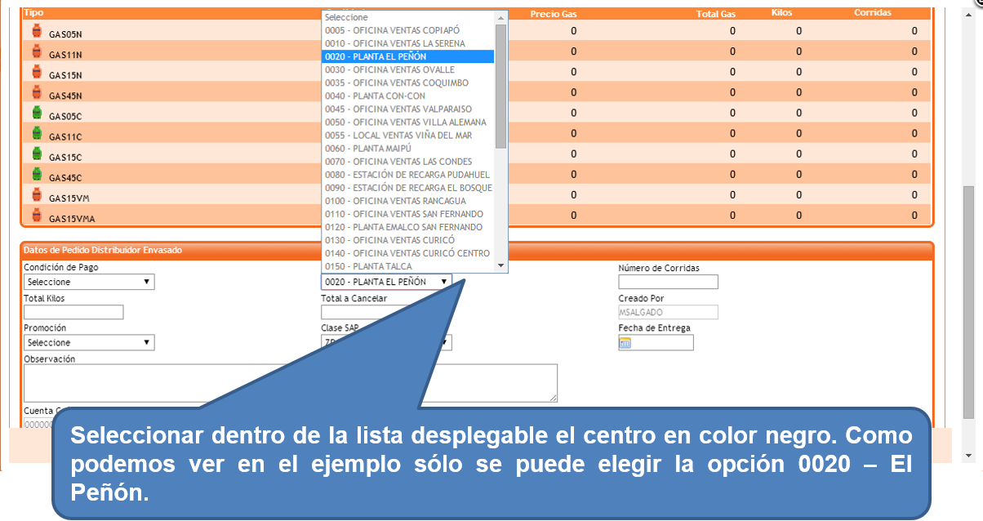Choose 0080 - ESTACIÓN DE RECARGA PUDAHUEL

pyautogui.click(x=408, y=174)
